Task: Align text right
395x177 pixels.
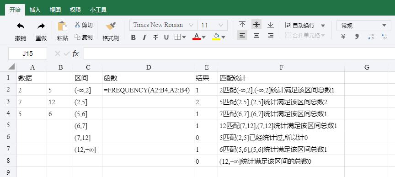Action: pos(271,36)
